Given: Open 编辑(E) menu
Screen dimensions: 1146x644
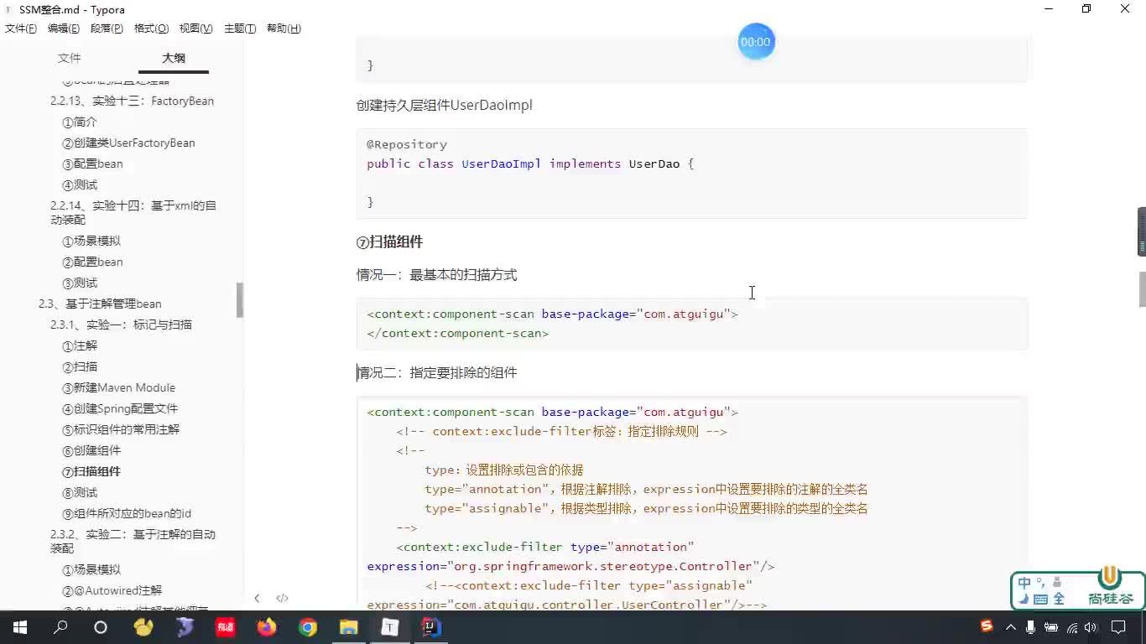Looking at the screenshot, I should click(64, 29).
